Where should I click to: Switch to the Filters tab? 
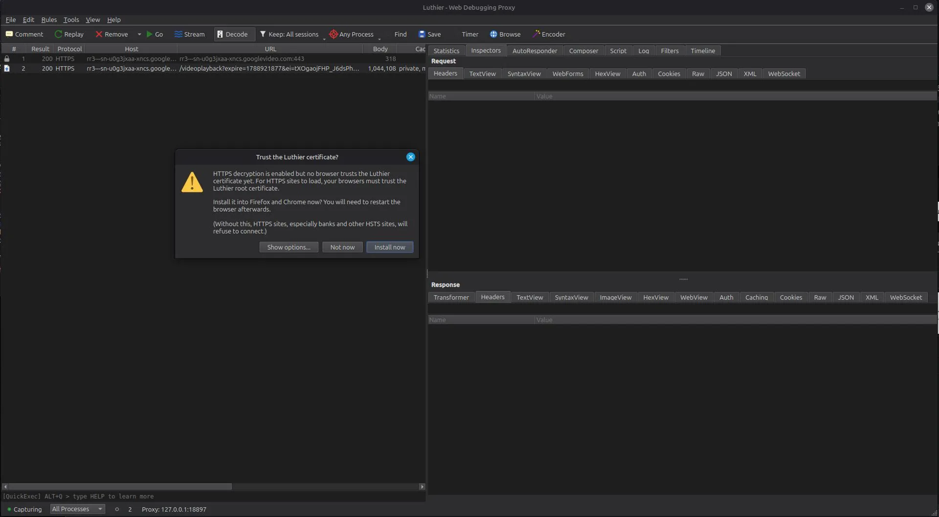click(x=670, y=51)
